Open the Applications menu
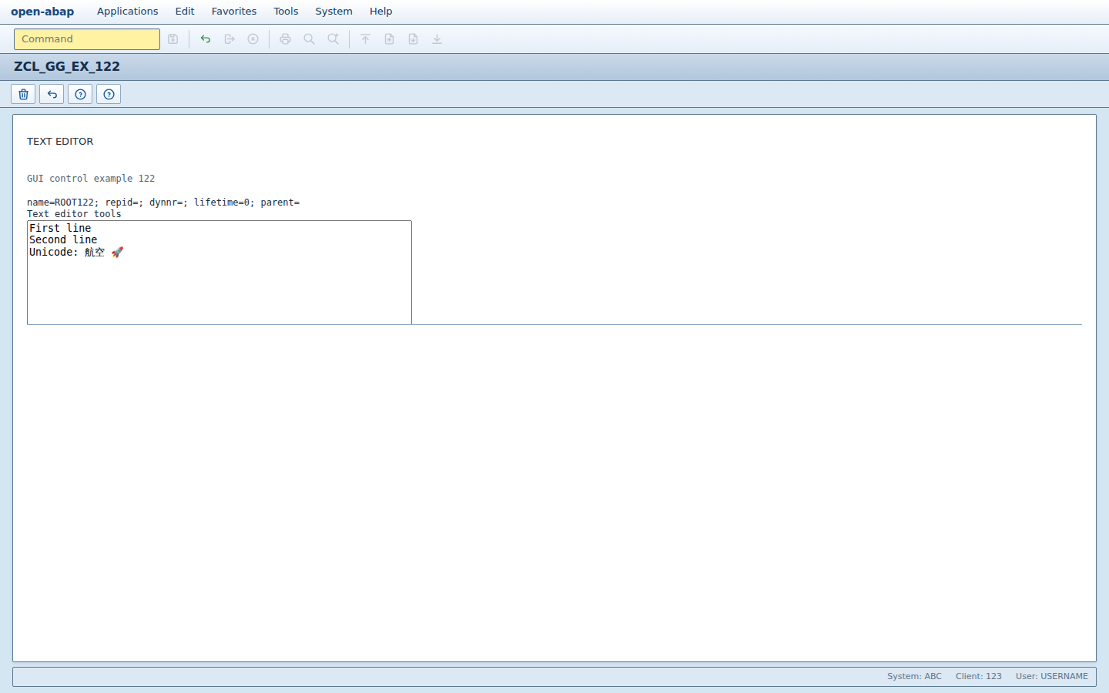The height and width of the screenshot is (693, 1109). tap(128, 12)
